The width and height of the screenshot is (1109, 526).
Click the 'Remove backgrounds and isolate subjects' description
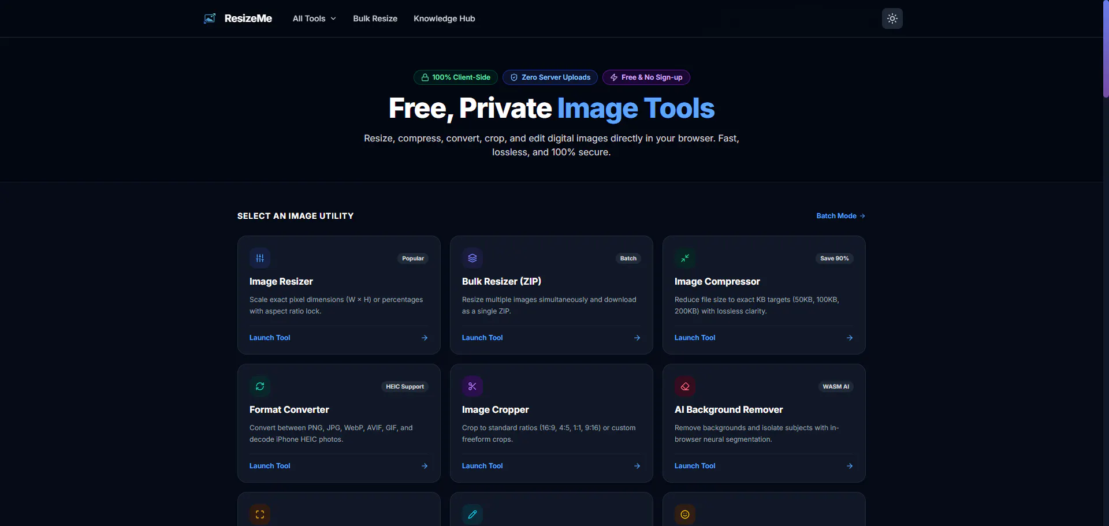click(x=757, y=434)
